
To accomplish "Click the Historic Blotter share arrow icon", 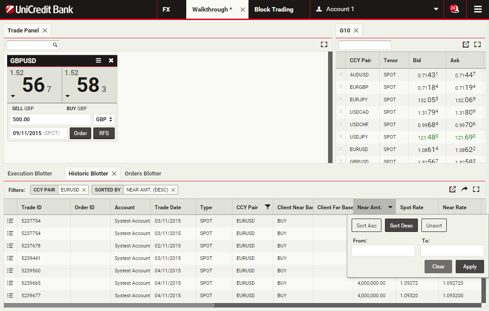I will point(464,189).
